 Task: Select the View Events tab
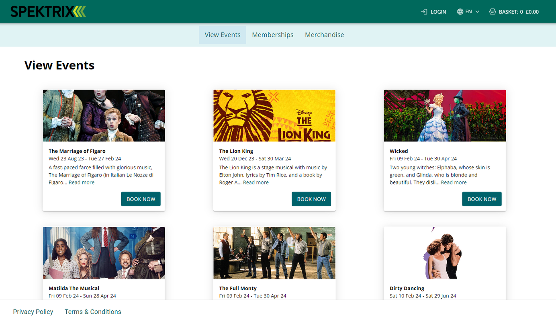223,35
